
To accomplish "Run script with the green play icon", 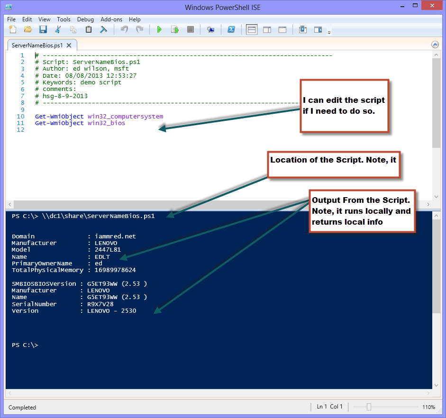I will coord(159,29).
